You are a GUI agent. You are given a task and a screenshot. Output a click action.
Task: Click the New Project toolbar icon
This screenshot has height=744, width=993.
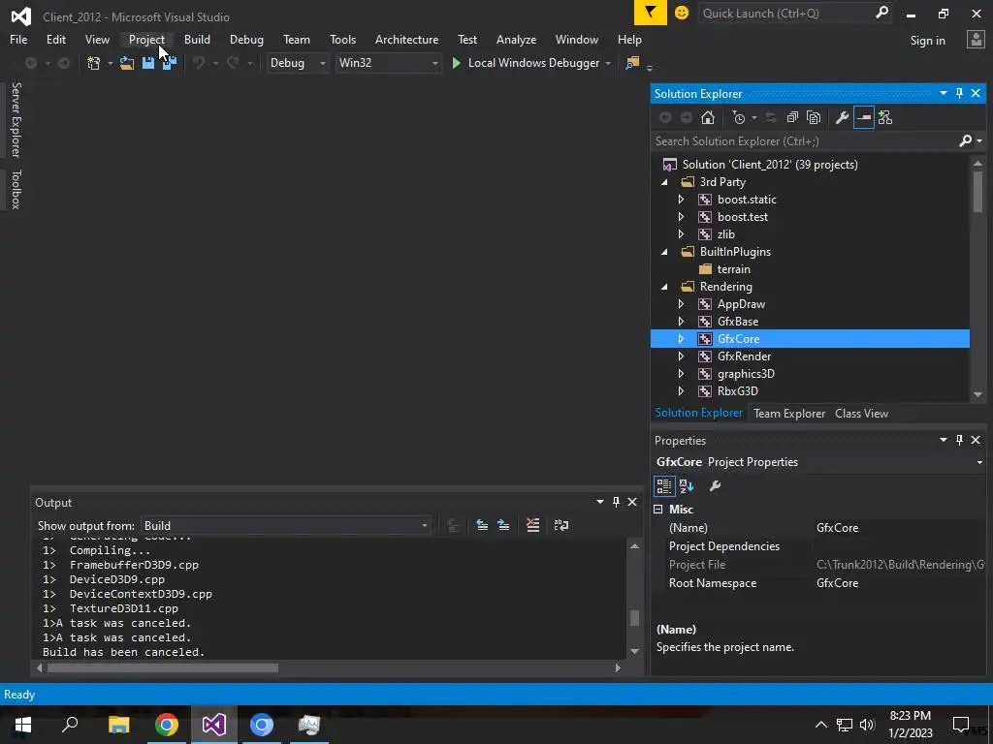[94, 63]
